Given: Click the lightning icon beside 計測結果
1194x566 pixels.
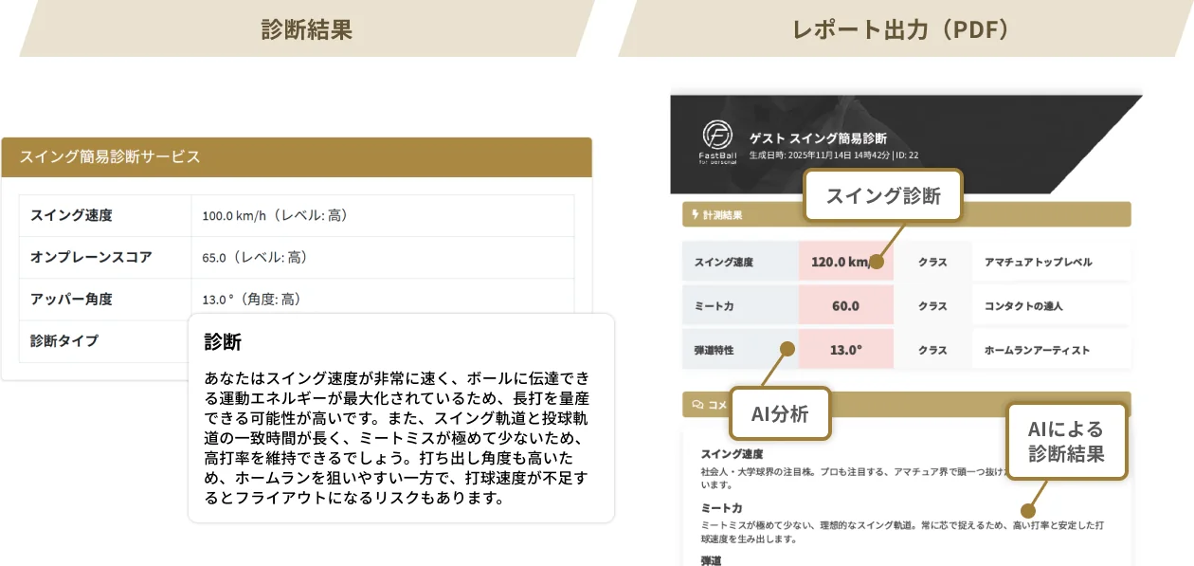Looking at the screenshot, I should coord(695,215).
